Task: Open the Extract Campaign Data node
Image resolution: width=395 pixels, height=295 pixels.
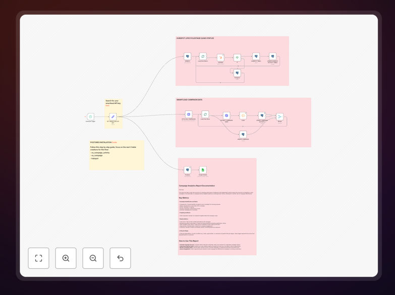Action: pyautogui.click(x=227, y=115)
